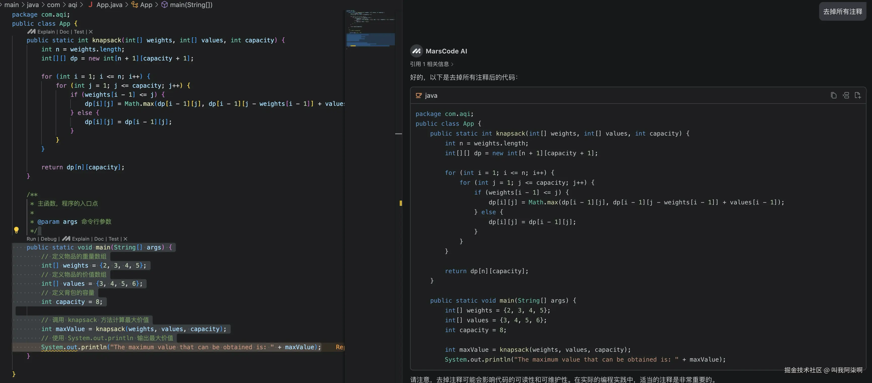The image size is (872, 383).
Task: Create new file from code block
Action: (x=858, y=95)
